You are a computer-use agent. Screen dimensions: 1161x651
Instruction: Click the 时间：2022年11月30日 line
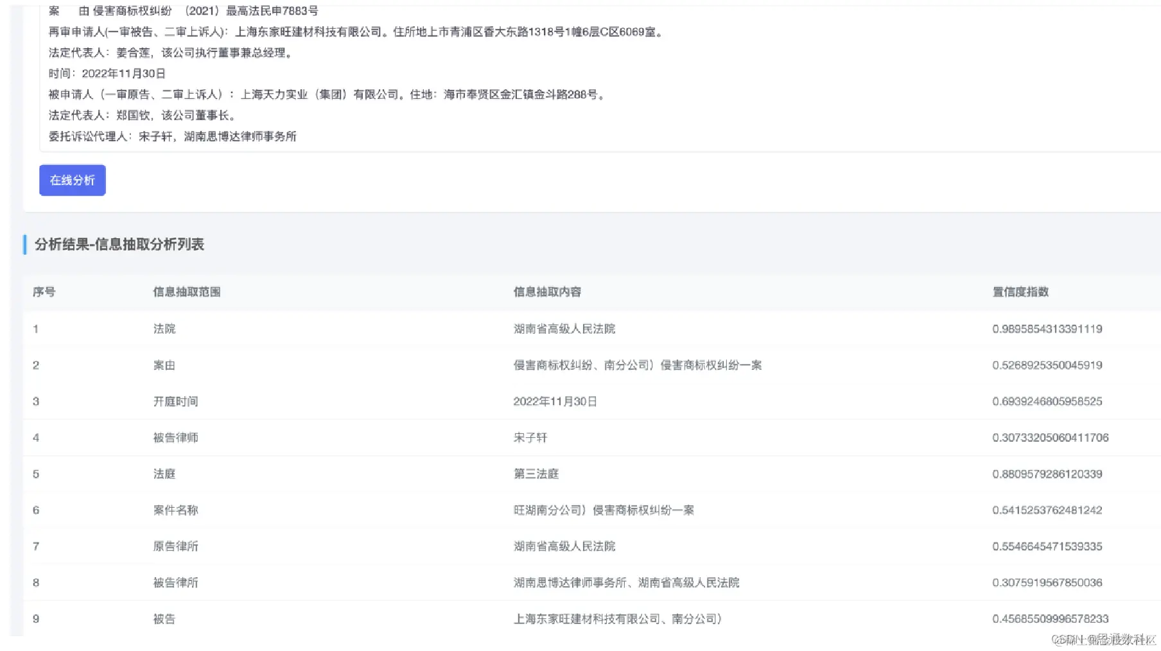coord(107,73)
